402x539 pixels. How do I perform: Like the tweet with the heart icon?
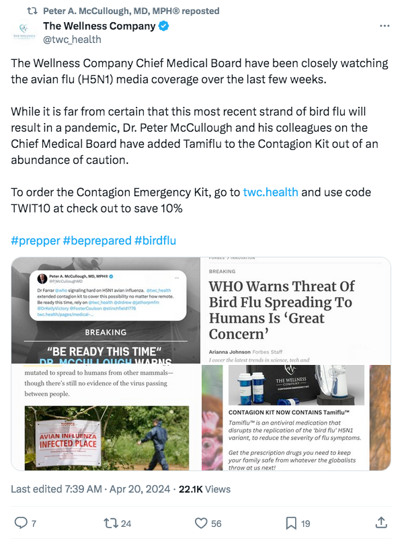201,523
